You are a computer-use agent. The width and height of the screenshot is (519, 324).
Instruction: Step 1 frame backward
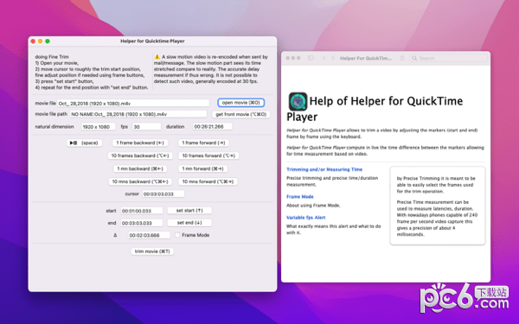(140, 143)
